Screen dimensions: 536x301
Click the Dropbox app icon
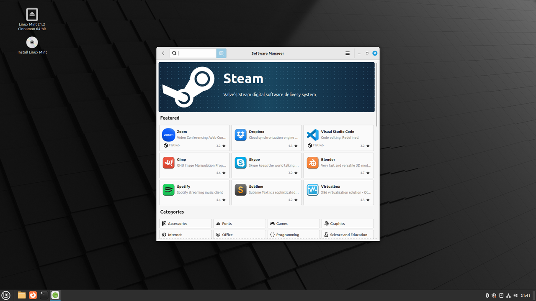240,135
